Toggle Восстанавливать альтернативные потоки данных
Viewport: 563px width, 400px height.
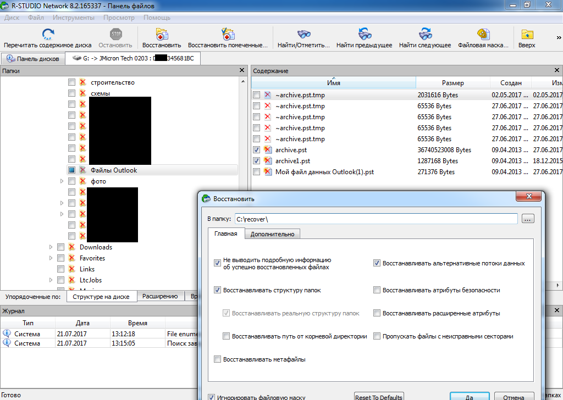point(377,263)
